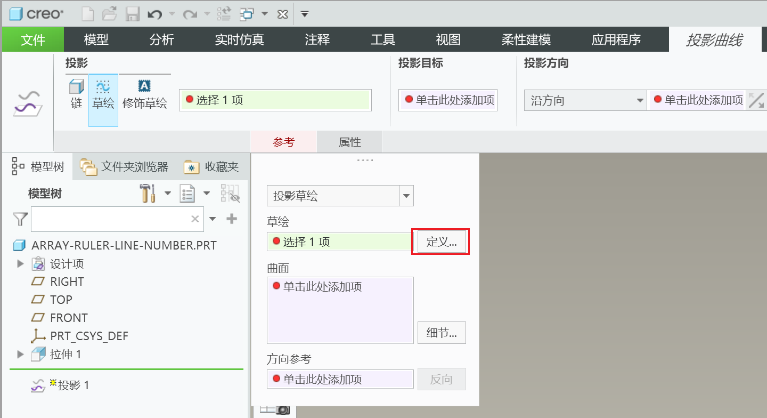Click the Save diskette icon
This screenshot has width=767, height=418.
(x=132, y=14)
